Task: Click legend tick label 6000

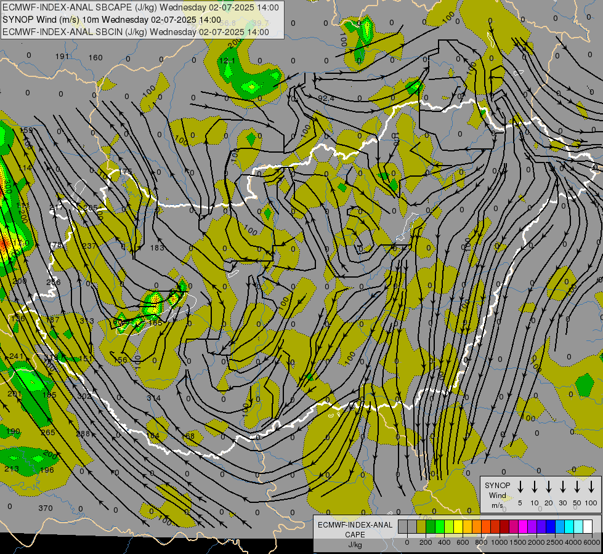Action: (x=592, y=542)
